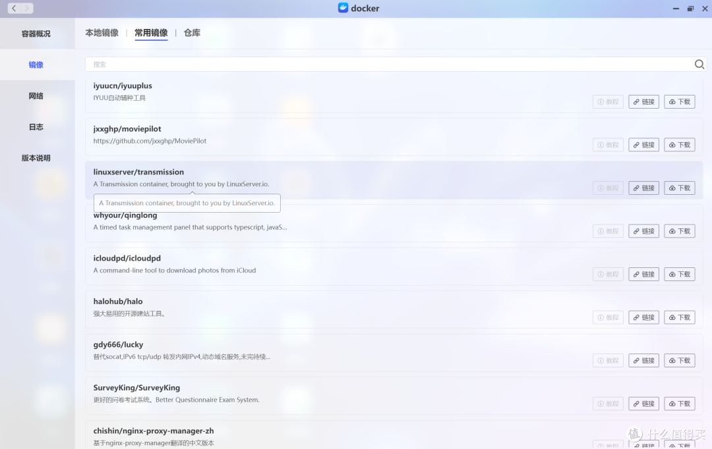Open tutorial for icloudpd/icloudpd
Image resolution: width=712 pixels, height=449 pixels.
pos(608,274)
